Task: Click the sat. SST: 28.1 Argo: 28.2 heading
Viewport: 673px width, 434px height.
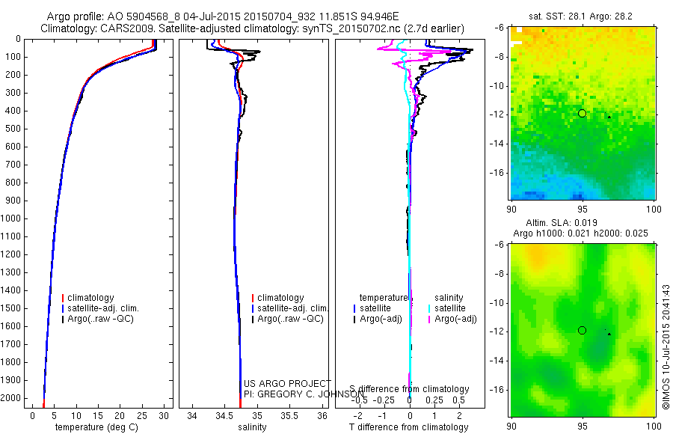Action: click(580, 16)
